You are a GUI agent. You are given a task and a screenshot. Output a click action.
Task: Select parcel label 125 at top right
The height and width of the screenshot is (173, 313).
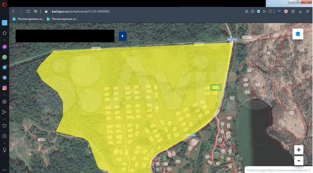(276, 35)
